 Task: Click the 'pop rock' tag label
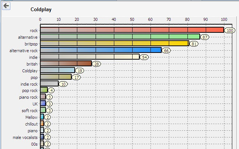coord(30,91)
